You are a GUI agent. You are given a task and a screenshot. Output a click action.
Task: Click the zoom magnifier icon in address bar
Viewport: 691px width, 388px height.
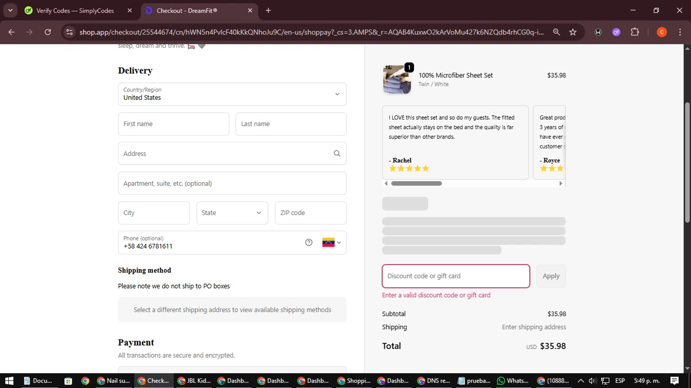(x=556, y=32)
